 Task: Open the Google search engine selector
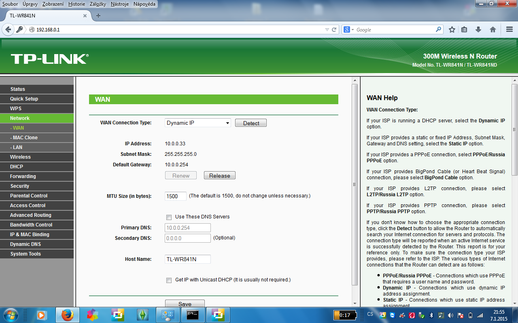tap(348, 29)
